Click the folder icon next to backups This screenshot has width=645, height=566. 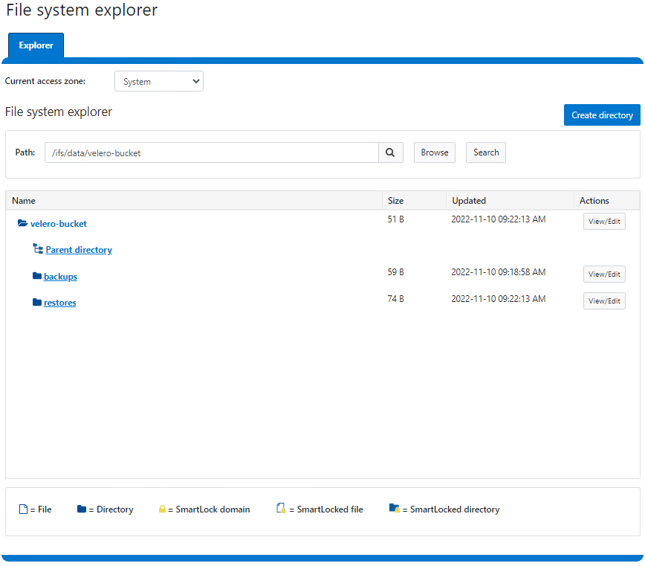36,276
